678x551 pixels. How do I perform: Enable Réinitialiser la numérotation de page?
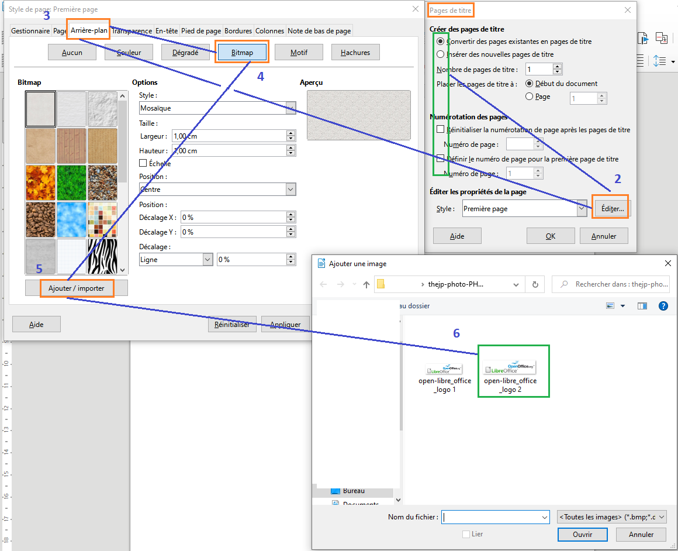click(x=440, y=129)
